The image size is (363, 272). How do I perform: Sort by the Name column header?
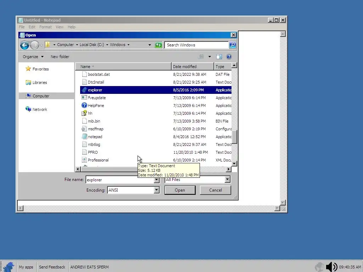click(123, 67)
